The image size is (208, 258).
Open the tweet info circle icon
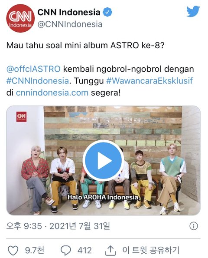tap(194, 226)
